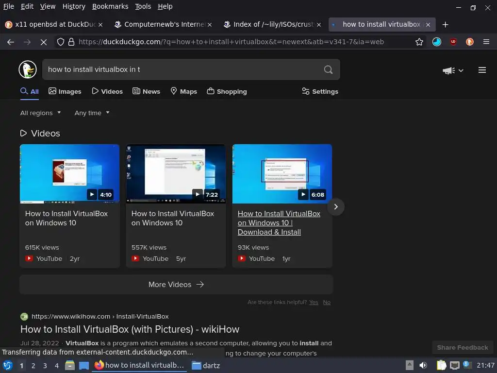Open the 7:22 VirtualBox video thumbnail

(176, 174)
